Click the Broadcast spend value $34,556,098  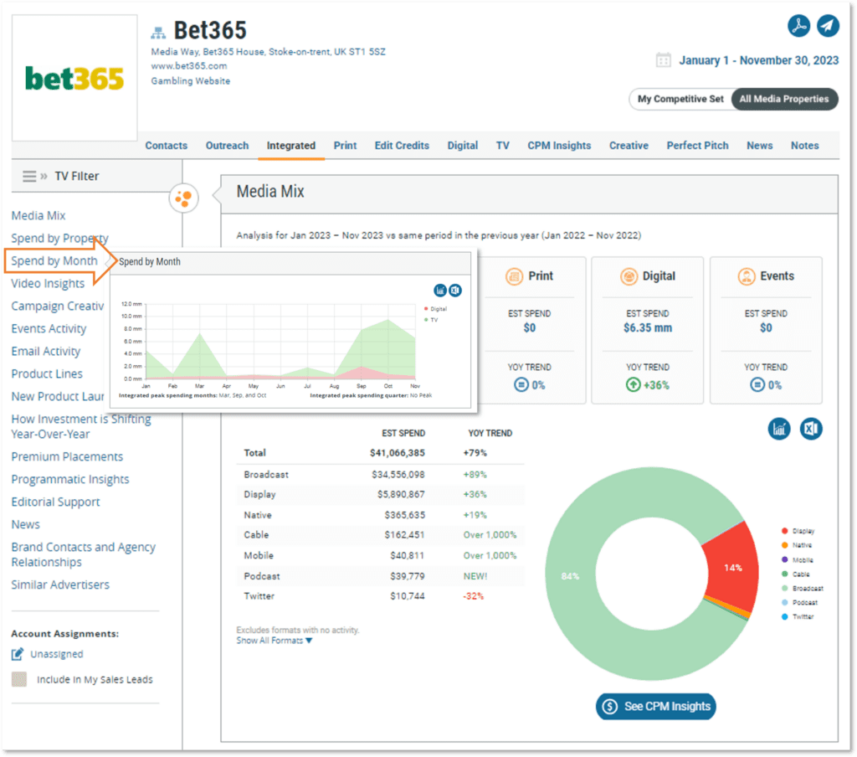point(398,474)
